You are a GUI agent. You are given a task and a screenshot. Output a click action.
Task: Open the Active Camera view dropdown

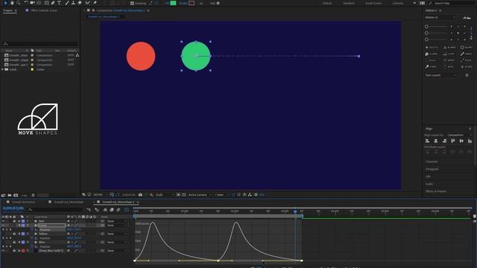pos(199,194)
